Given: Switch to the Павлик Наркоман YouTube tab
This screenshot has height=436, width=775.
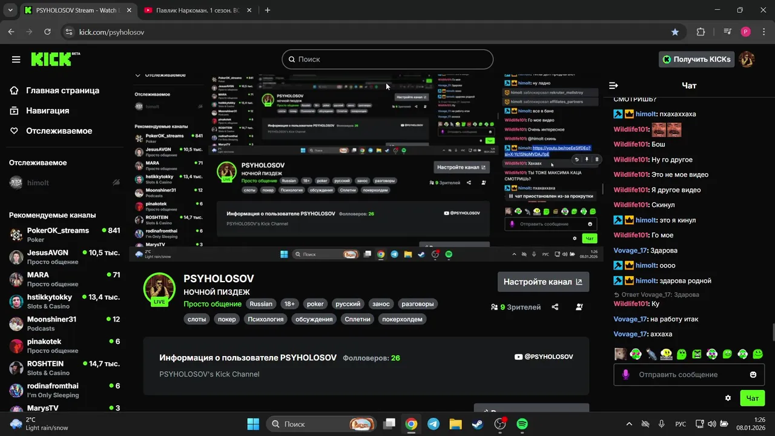Looking at the screenshot, I should click(197, 10).
